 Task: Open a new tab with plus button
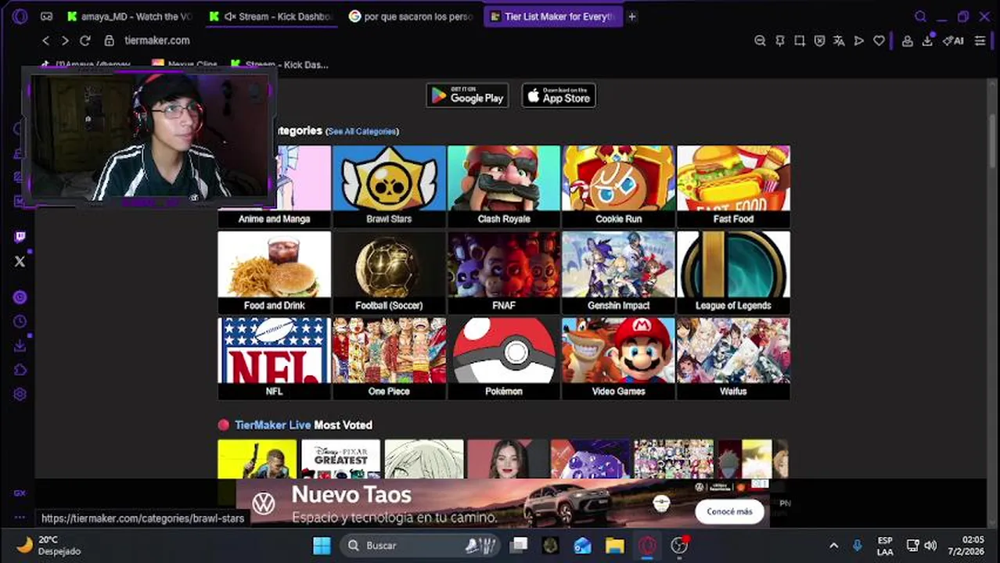coord(632,16)
